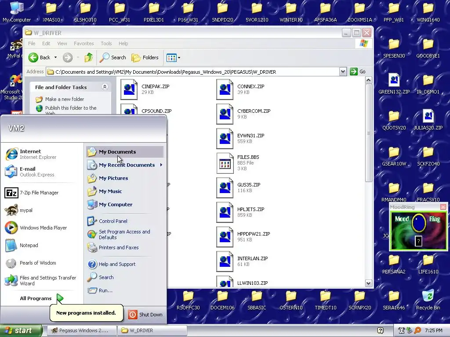The image size is (450, 337).
Task: Click the Up folder toolbar icon
Action: pos(89,57)
